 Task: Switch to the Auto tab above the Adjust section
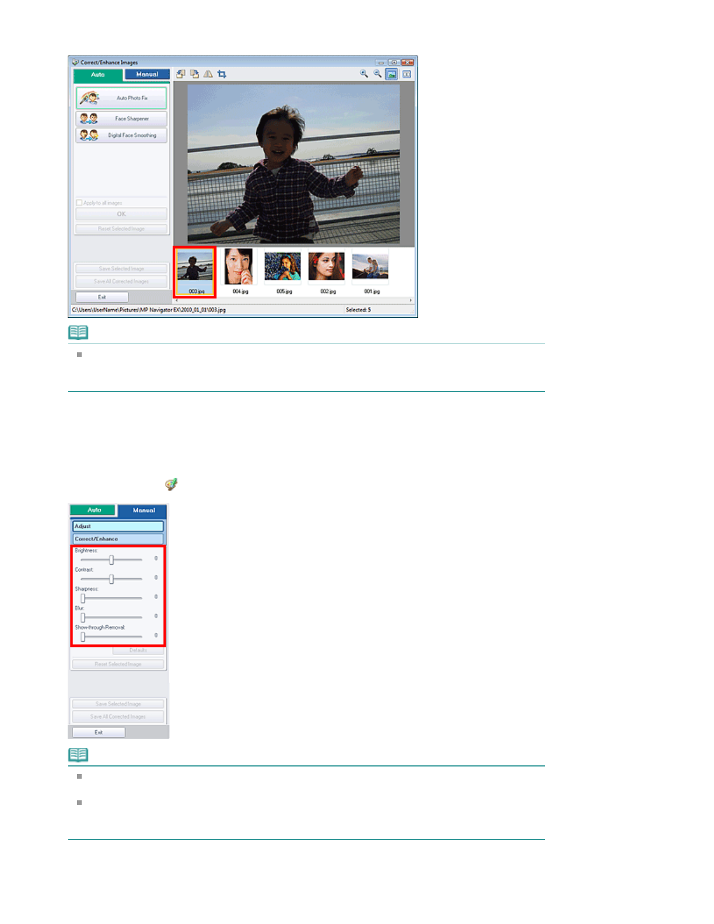coord(94,510)
